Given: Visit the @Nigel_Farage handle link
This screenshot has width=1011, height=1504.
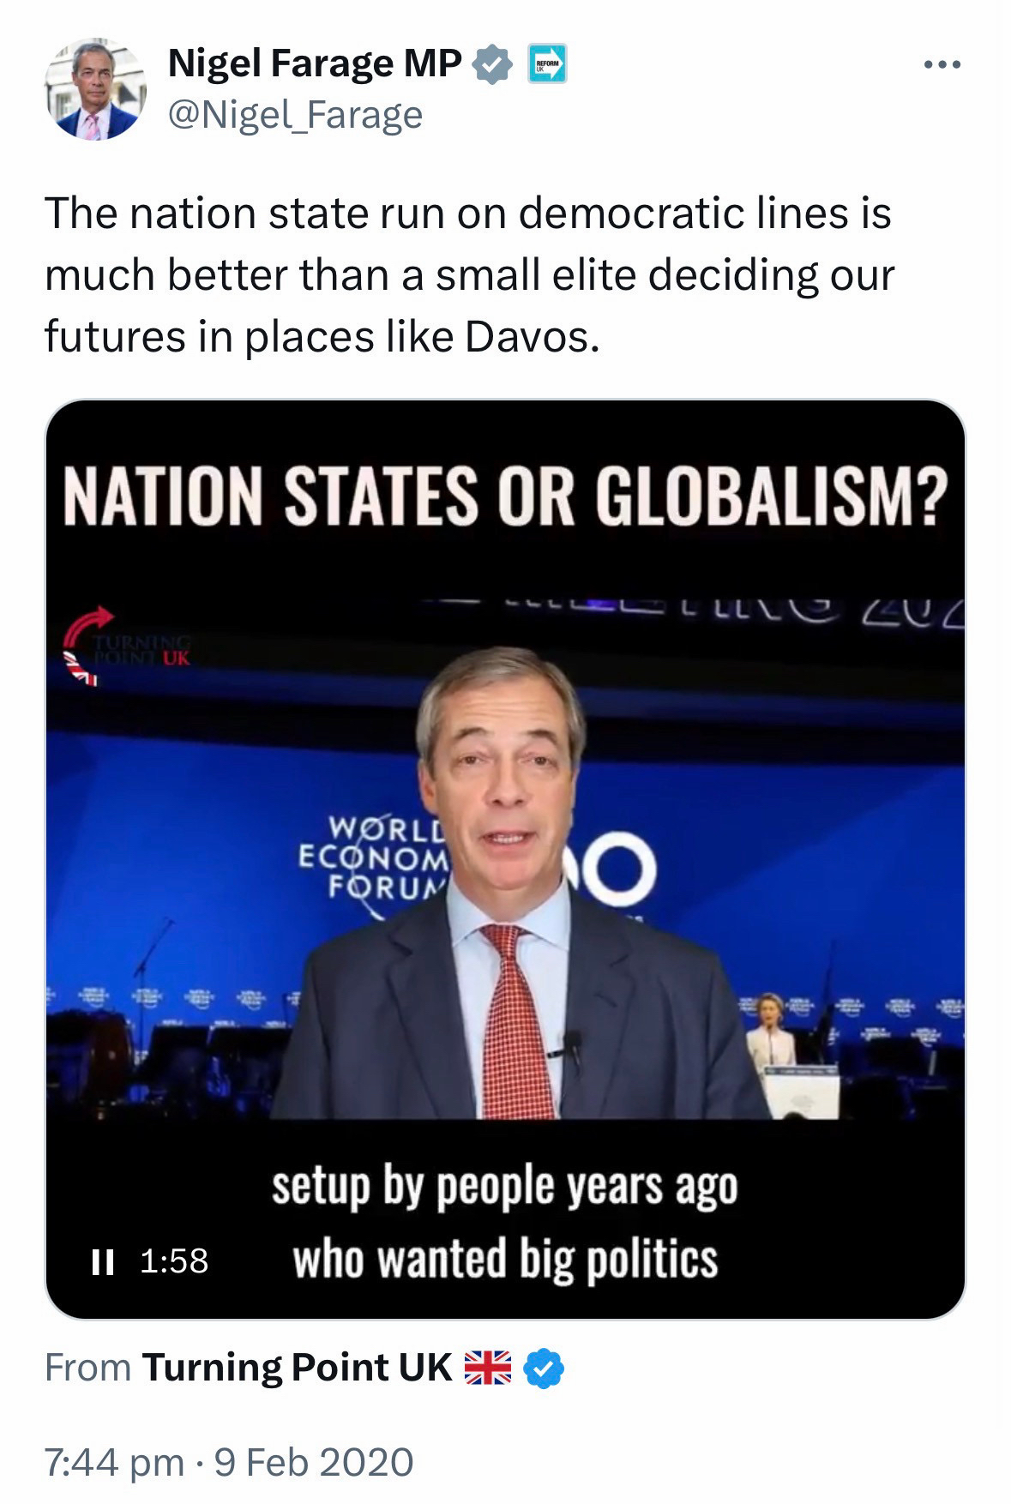Looking at the screenshot, I should click(x=296, y=114).
